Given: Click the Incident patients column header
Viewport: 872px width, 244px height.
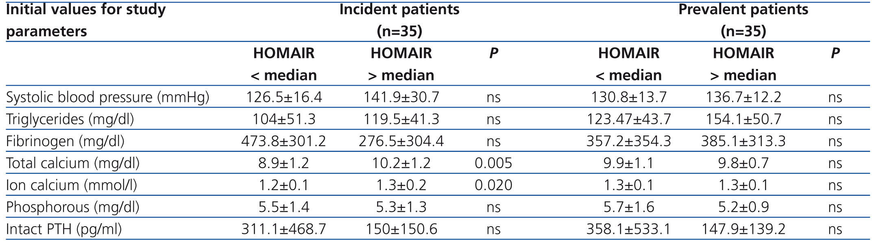Looking at the screenshot, I should click(399, 10).
